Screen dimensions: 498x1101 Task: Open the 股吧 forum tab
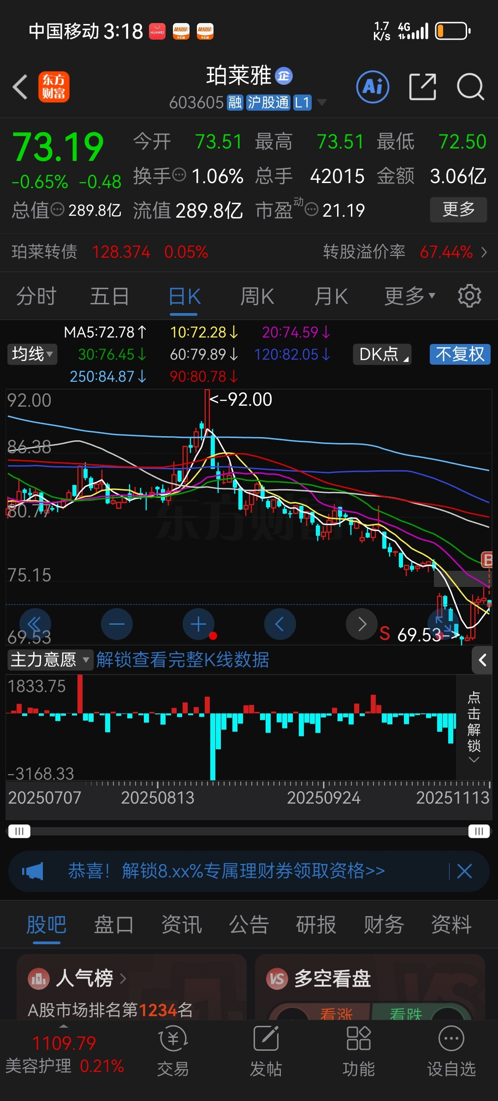[46, 924]
